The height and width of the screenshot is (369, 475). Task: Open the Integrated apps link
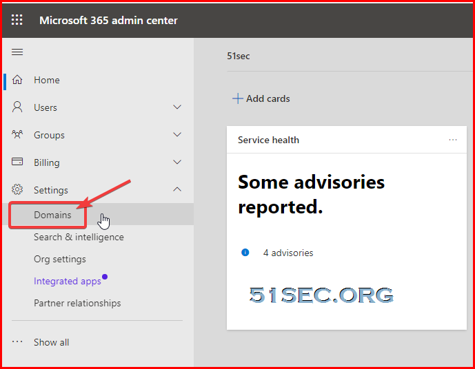(68, 281)
